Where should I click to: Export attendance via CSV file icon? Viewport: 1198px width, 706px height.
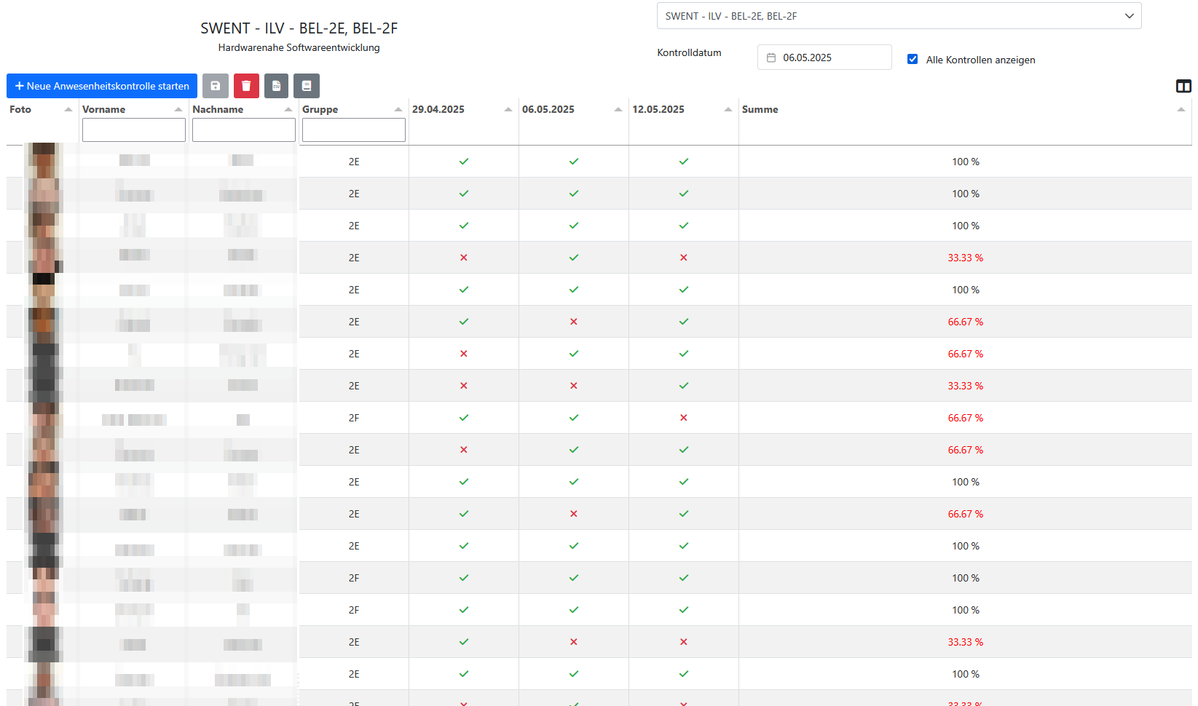(276, 86)
